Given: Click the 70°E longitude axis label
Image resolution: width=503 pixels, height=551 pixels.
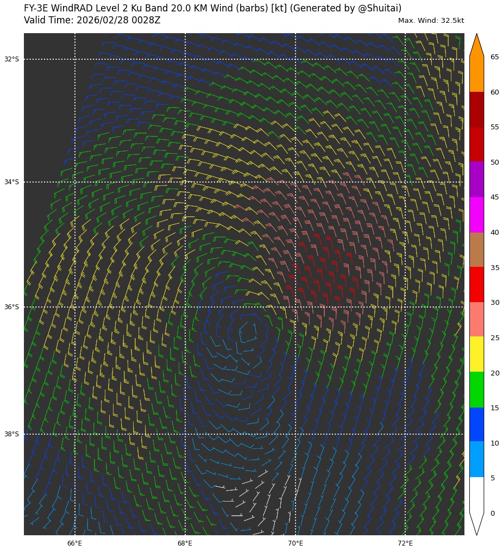Looking at the screenshot, I should [295, 543].
